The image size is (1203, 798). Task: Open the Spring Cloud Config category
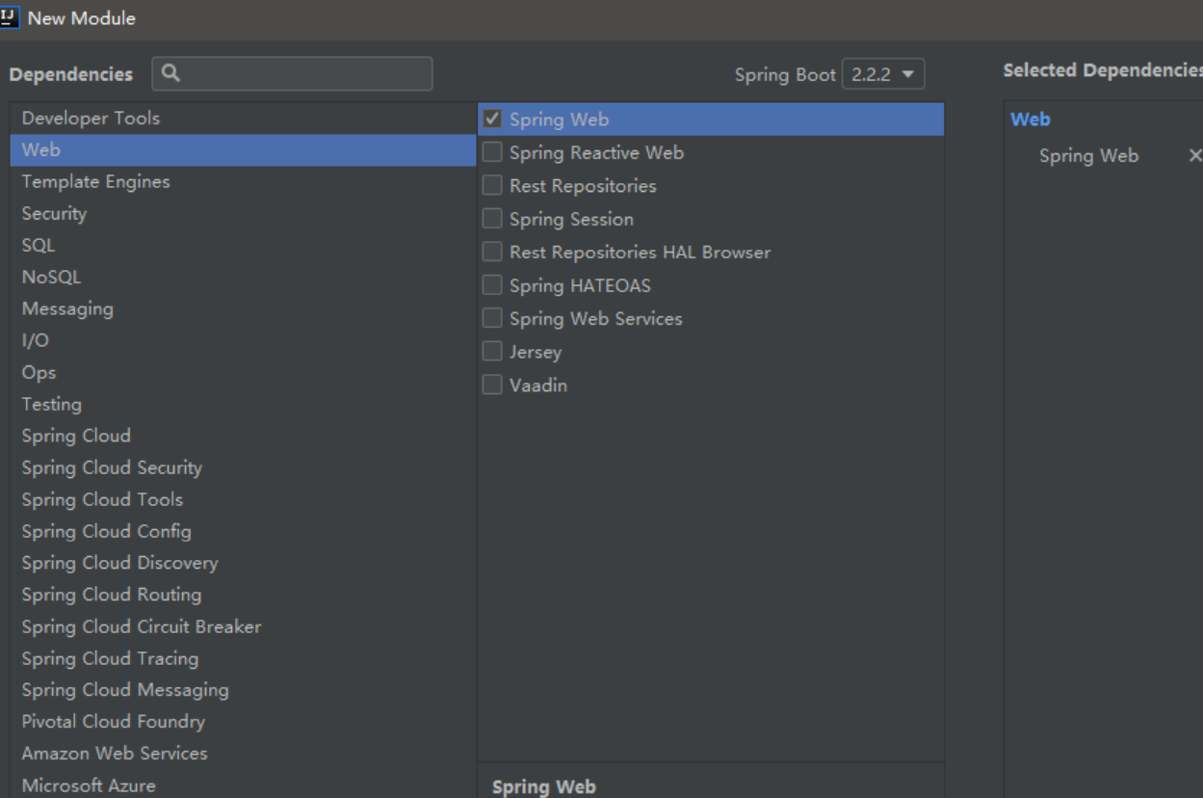(x=243, y=532)
